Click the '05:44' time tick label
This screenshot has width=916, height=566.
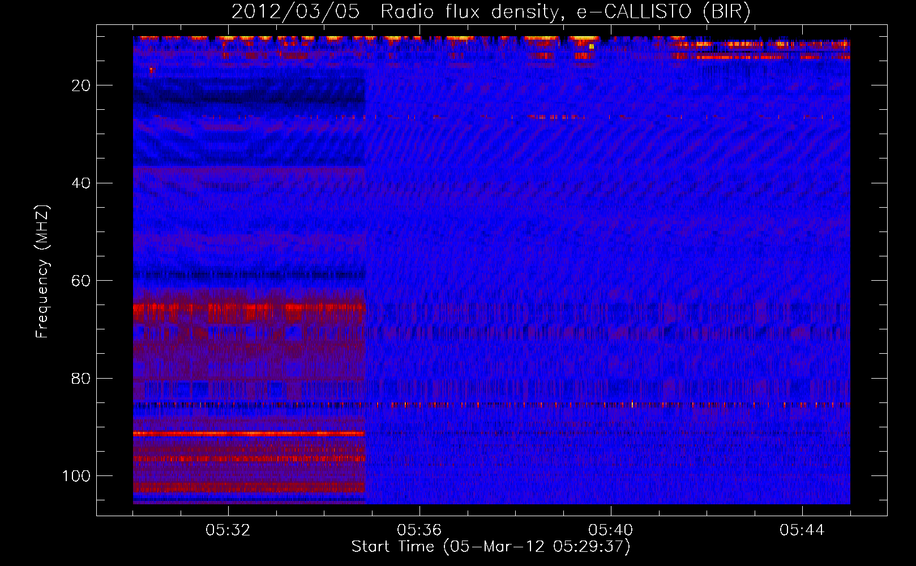pyautogui.click(x=802, y=530)
